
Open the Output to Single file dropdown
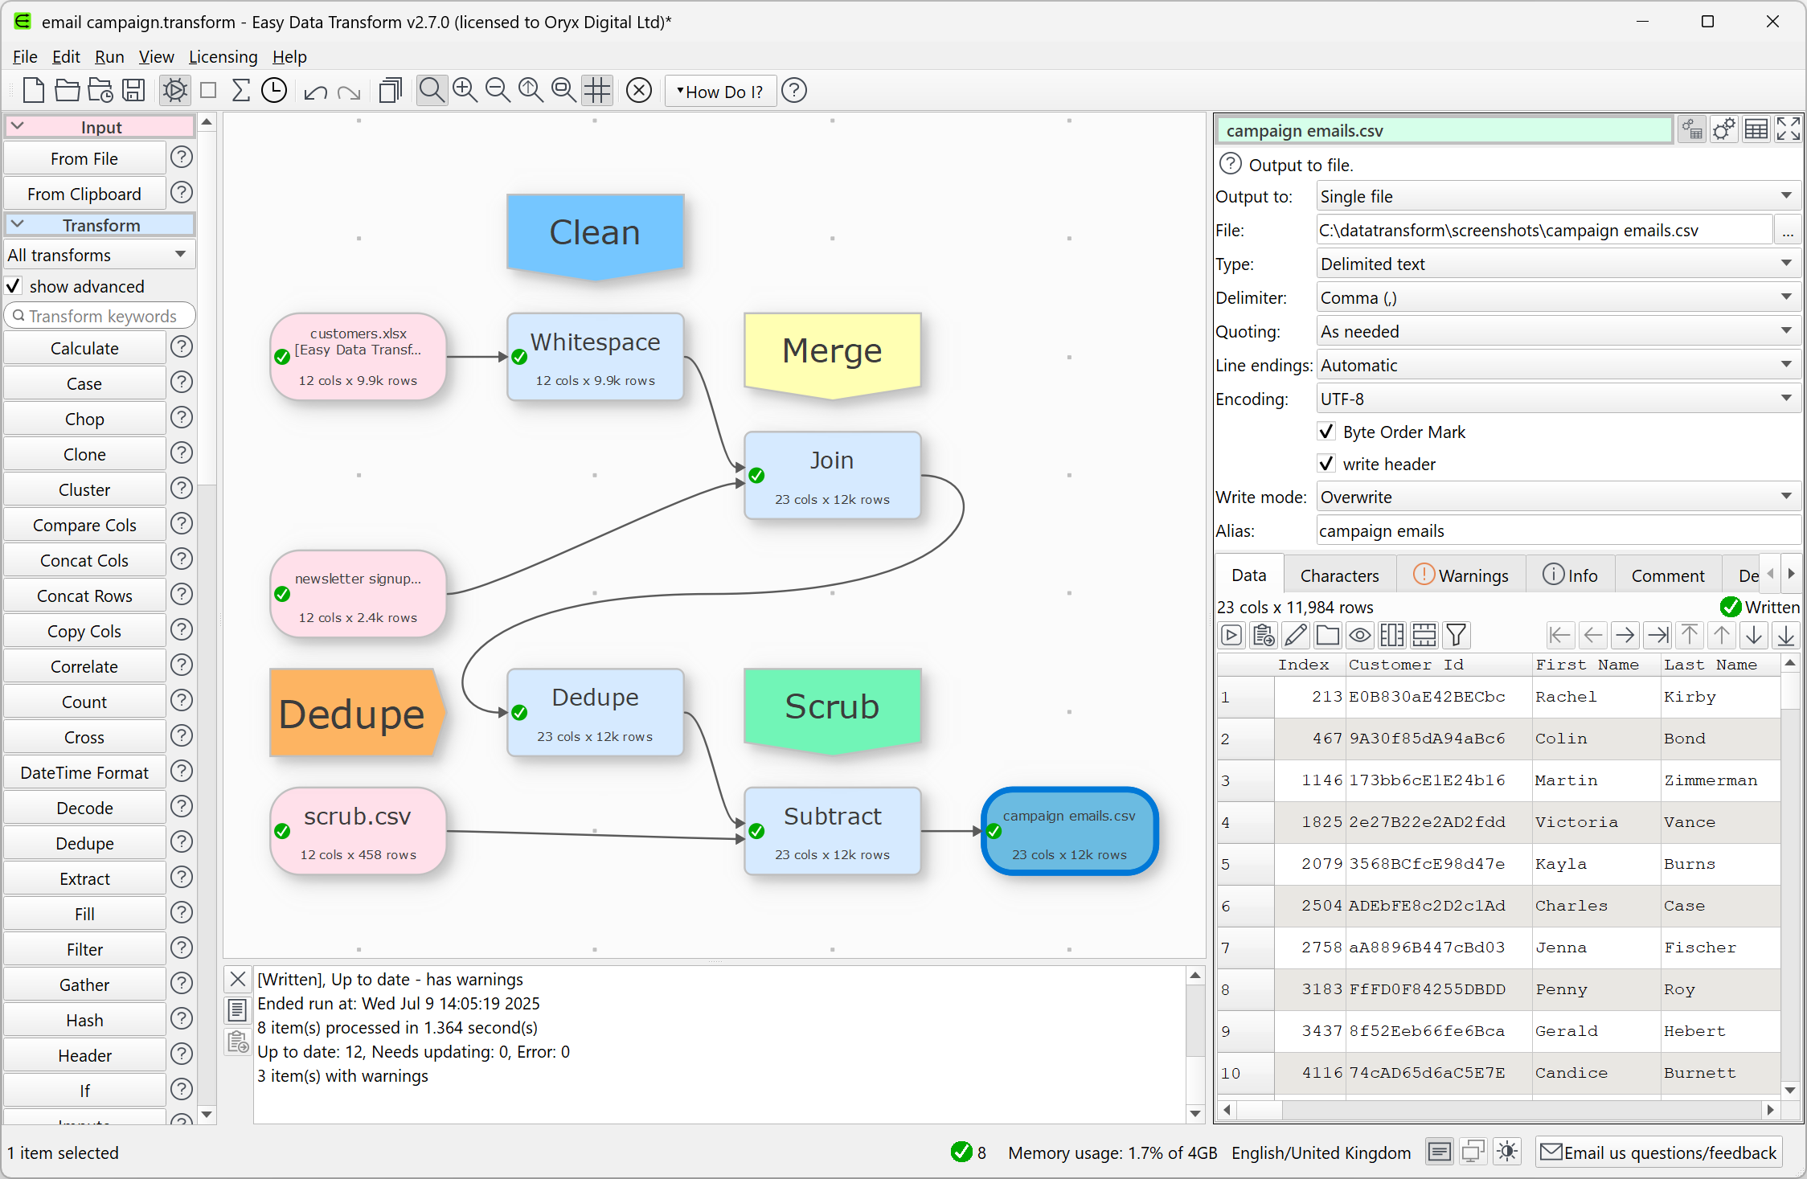(x=1558, y=196)
